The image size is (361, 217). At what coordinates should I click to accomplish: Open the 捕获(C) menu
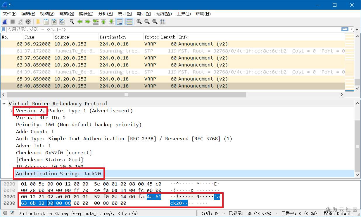[x=86, y=14]
